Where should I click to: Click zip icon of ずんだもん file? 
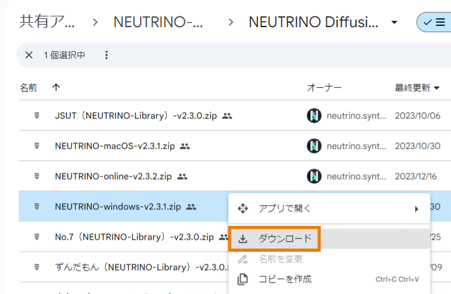click(x=37, y=267)
